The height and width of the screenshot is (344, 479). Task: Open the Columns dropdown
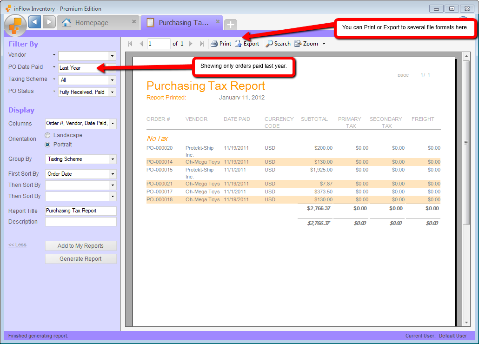pos(113,124)
